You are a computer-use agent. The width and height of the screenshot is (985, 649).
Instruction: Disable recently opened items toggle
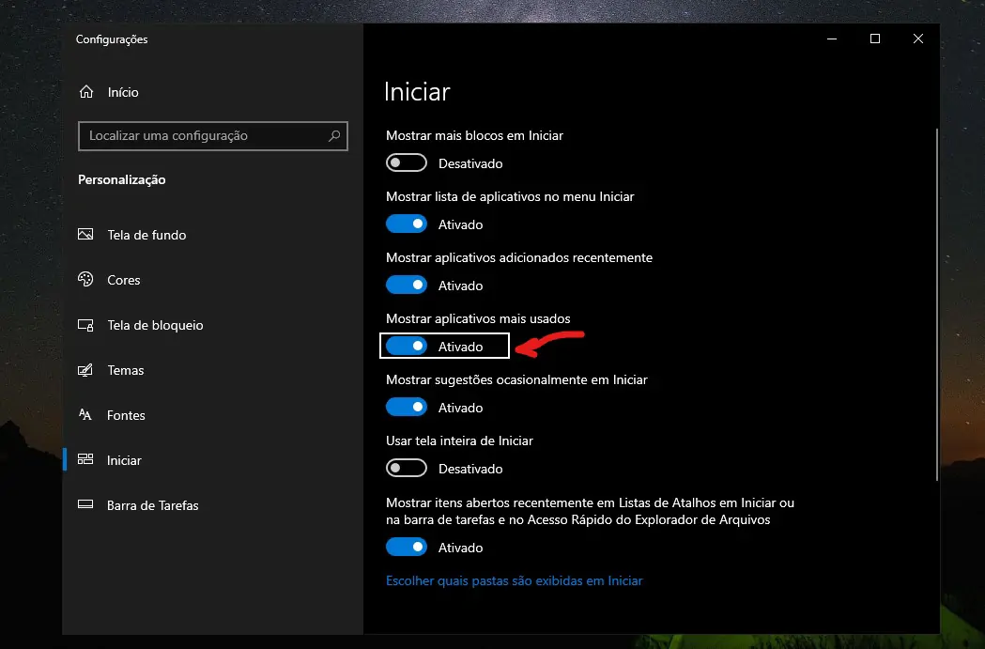click(x=407, y=547)
